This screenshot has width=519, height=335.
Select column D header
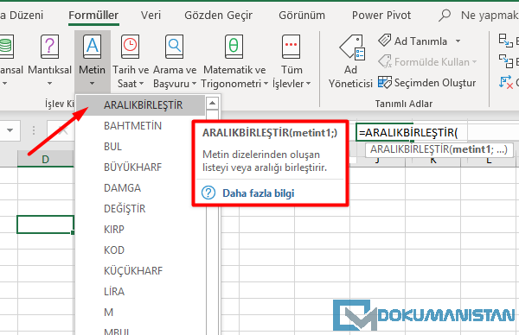(x=45, y=159)
